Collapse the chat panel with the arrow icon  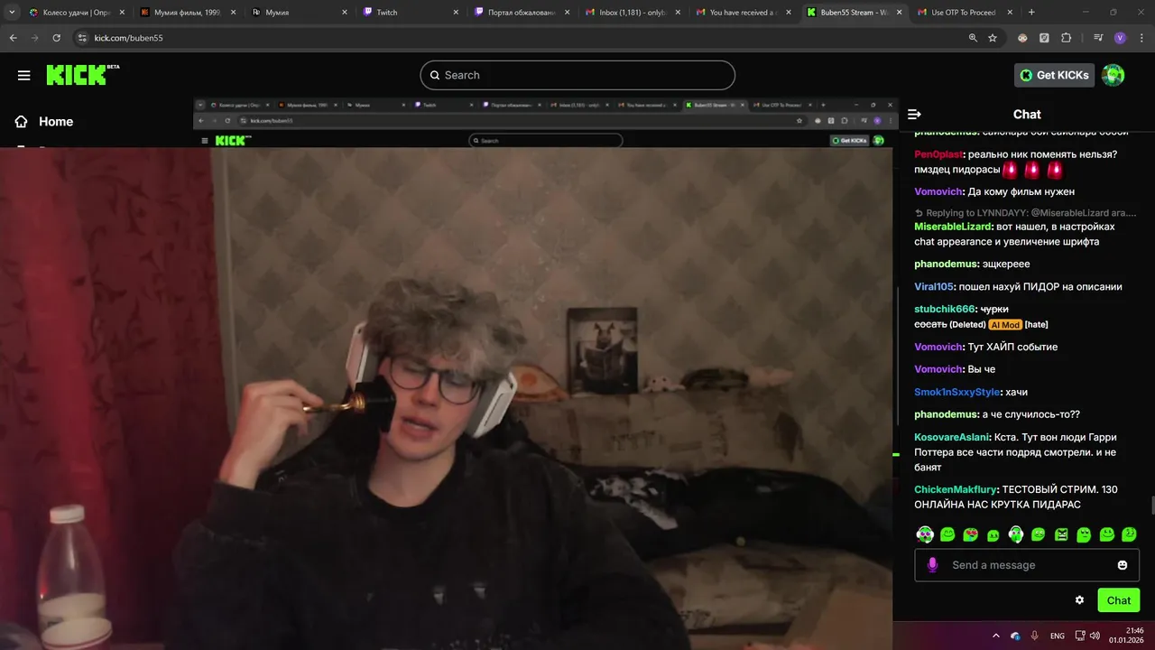coord(914,115)
